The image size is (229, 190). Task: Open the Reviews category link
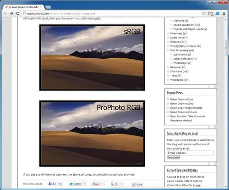(178, 67)
